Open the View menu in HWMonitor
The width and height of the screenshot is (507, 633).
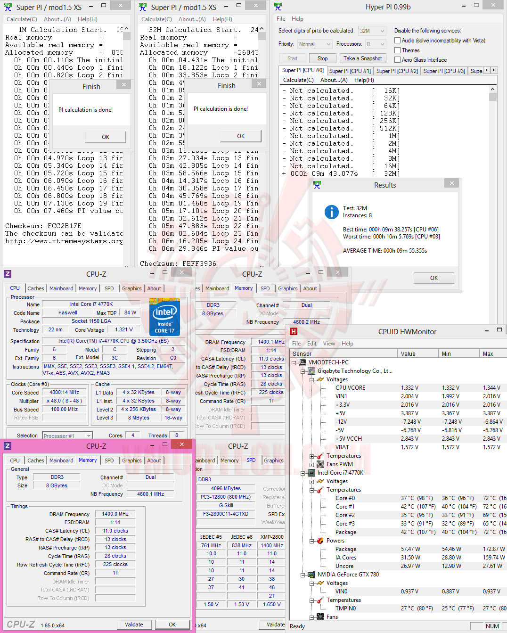pyautogui.click(x=329, y=344)
